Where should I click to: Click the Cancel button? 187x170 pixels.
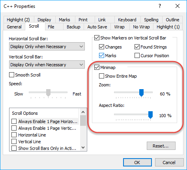pos(169,163)
